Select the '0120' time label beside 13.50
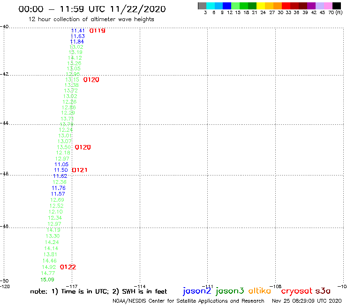This screenshot has height=305, width=347. click(x=83, y=147)
